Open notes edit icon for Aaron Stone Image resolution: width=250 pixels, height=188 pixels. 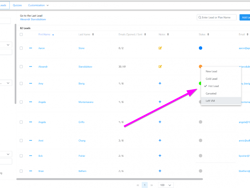tap(160, 48)
